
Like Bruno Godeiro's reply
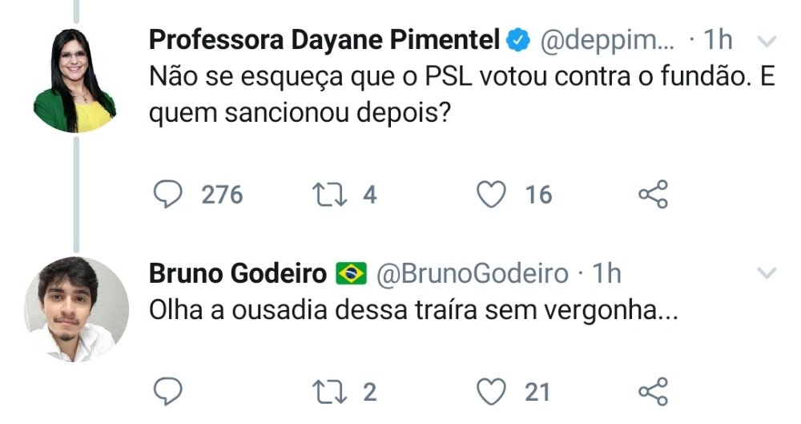493,392
